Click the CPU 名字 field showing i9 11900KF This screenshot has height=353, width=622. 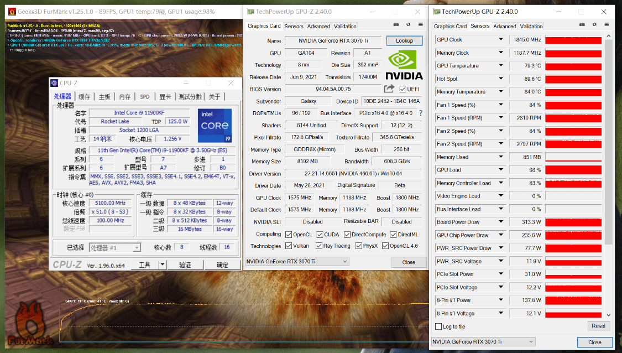tap(139, 113)
